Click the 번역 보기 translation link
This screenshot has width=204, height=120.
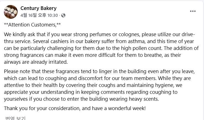15,118
